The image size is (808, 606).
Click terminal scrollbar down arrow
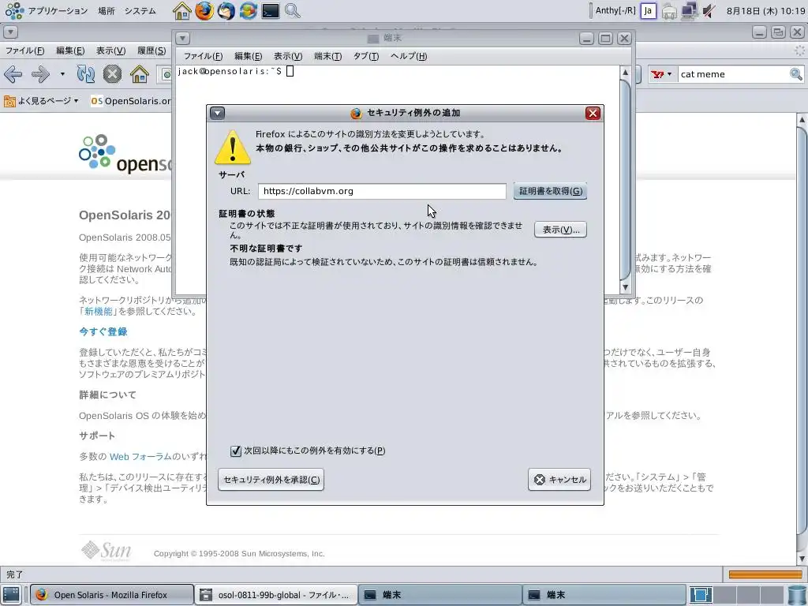[625, 288]
